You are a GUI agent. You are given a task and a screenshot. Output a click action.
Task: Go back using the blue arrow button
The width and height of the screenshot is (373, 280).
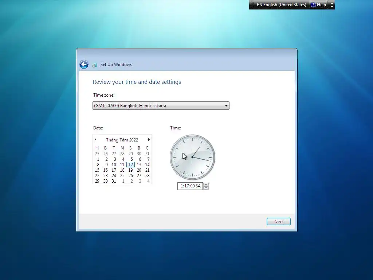pos(84,64)
